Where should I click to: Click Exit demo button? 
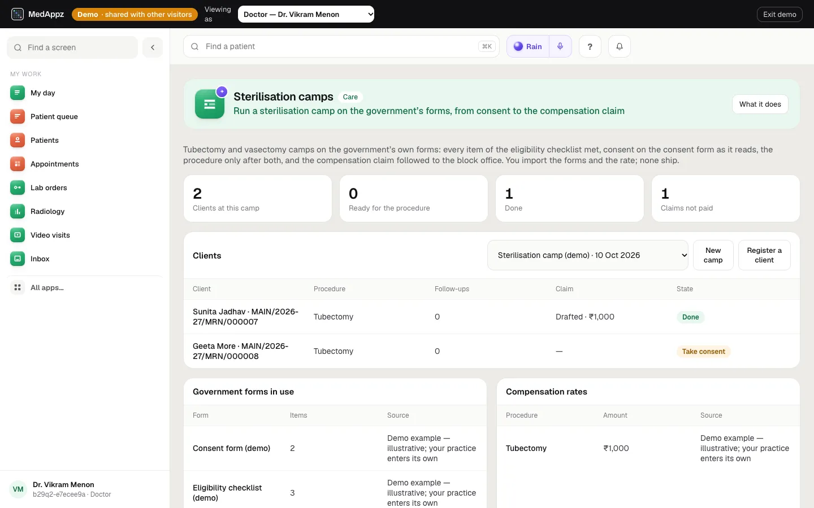pyautogui.click(x=780, y=14)
